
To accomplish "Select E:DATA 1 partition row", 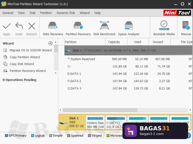I will click(128, 74).
